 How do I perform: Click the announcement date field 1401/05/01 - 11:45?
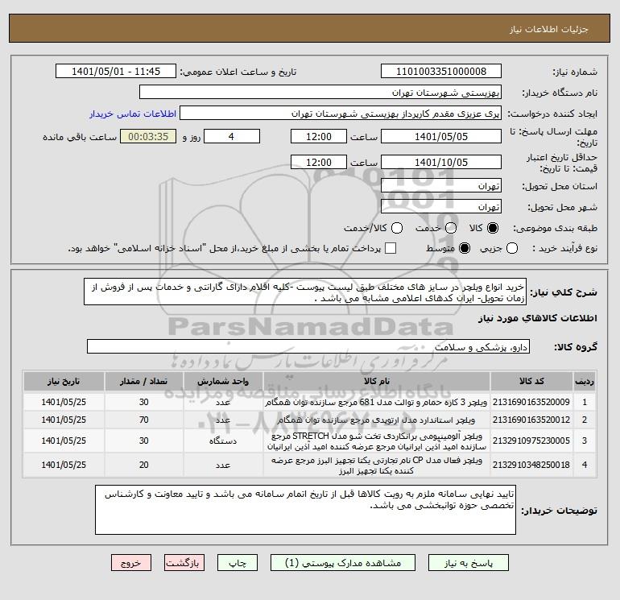click(116, 72)
